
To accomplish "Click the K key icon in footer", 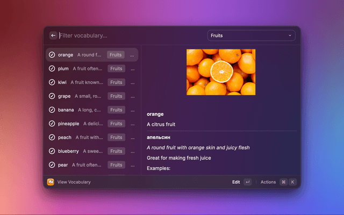I will pyautogui.click(x=292, y=182).
